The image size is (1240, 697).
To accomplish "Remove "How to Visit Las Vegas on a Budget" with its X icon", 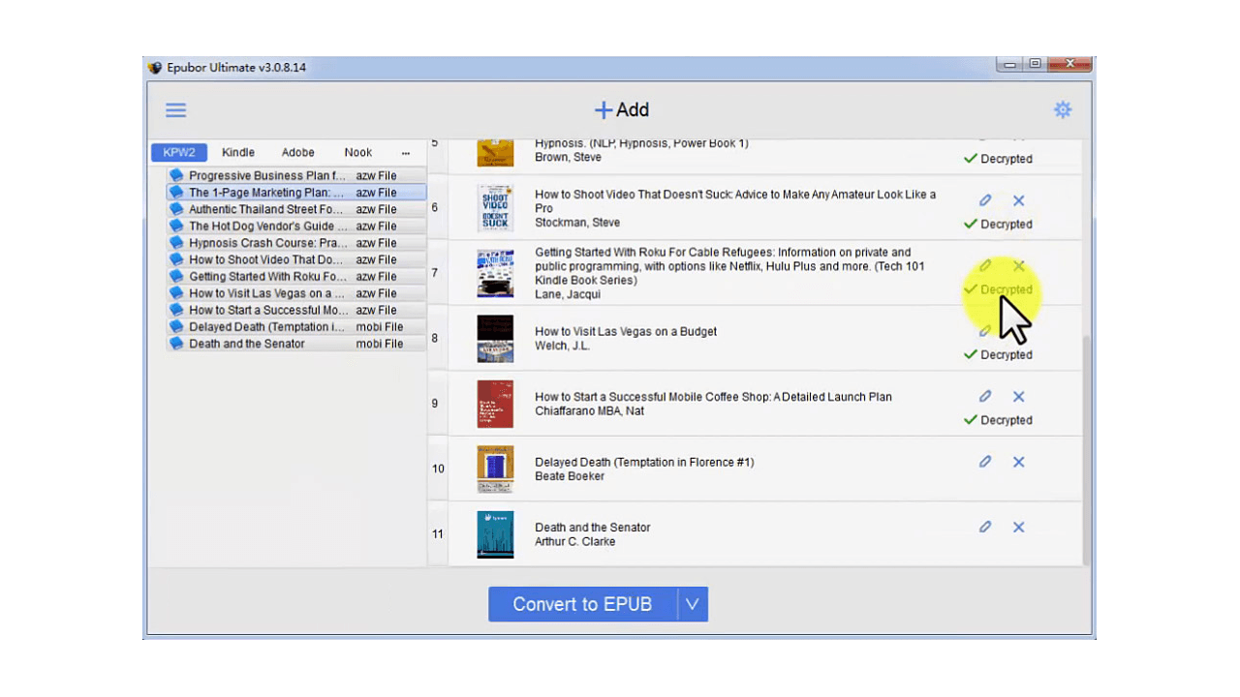I will (1018, 331).
